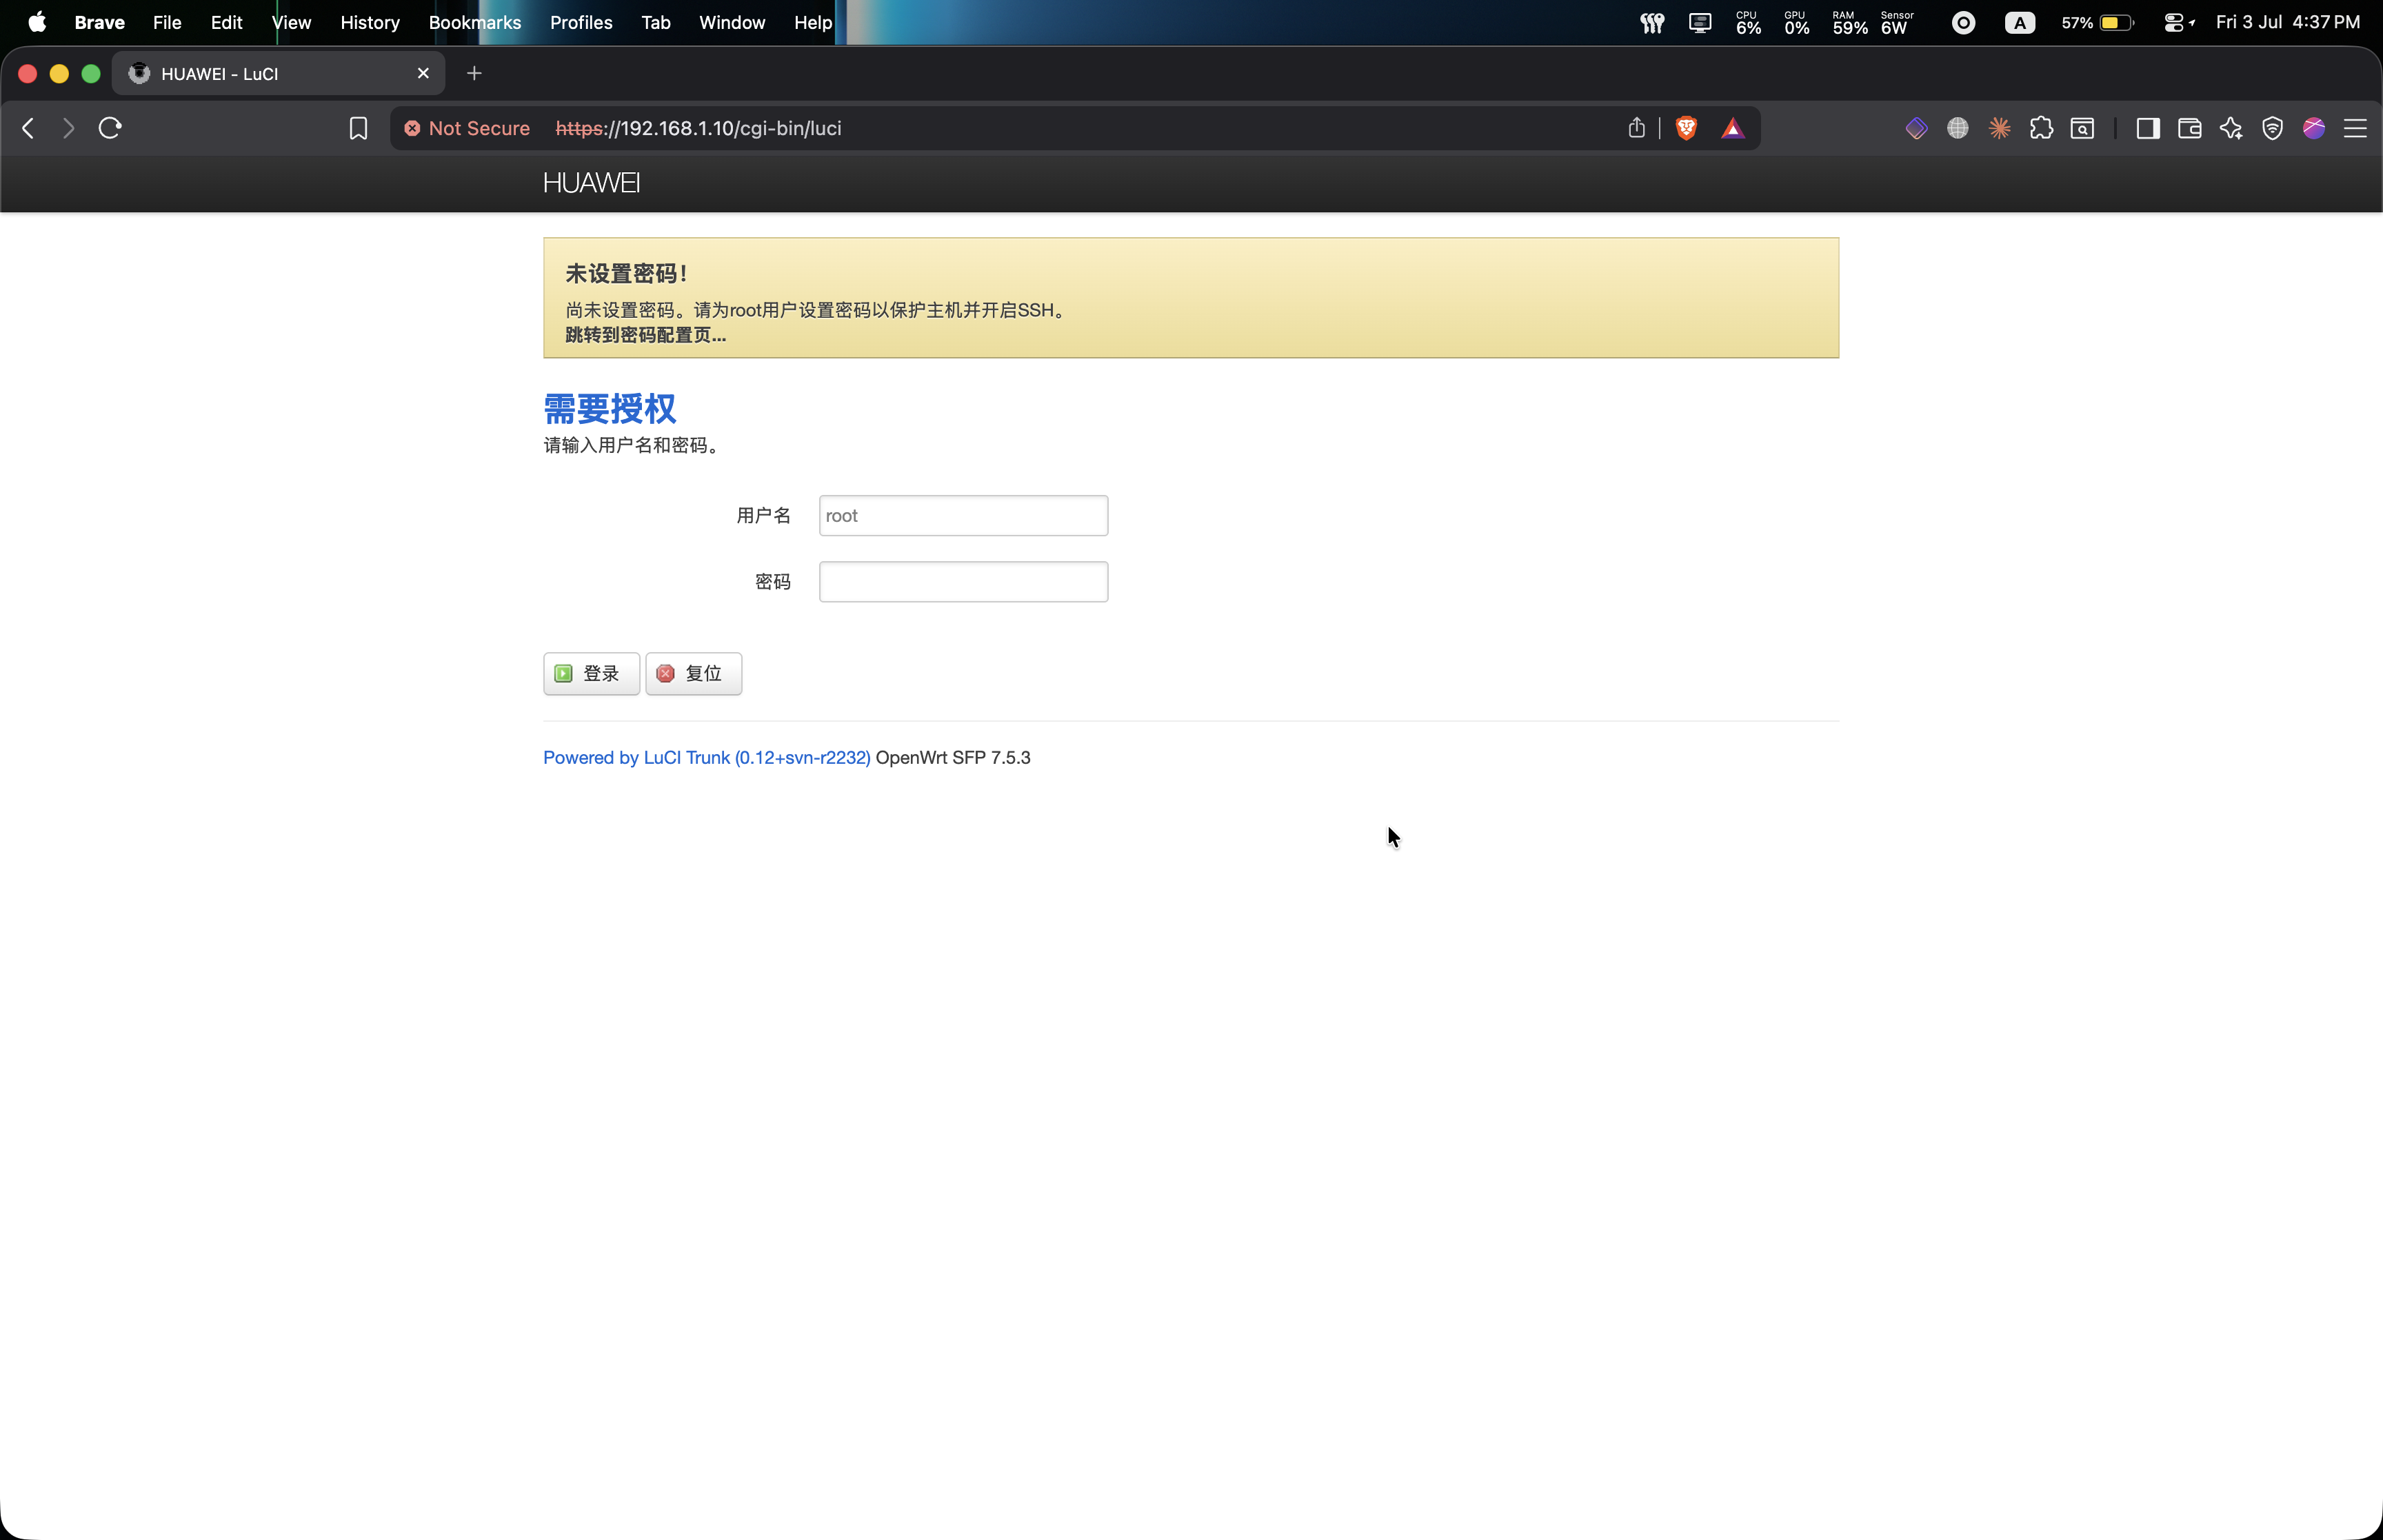Click the globe extension icon

[x=1958, y=128]
